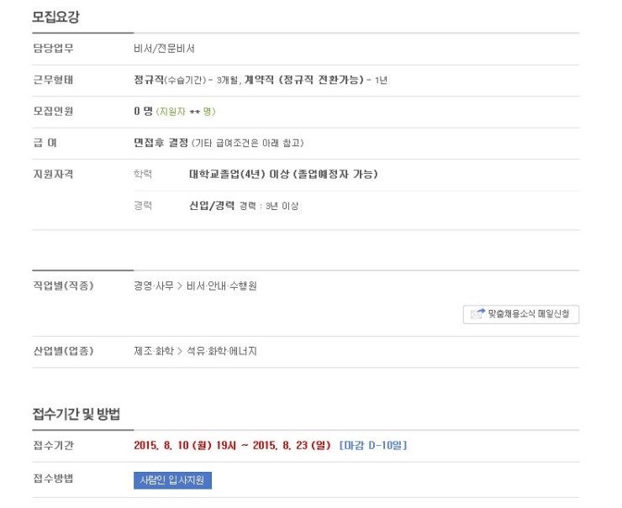Click the 신입/경력 experience requirement
The image size is (622, 508).
212,206
